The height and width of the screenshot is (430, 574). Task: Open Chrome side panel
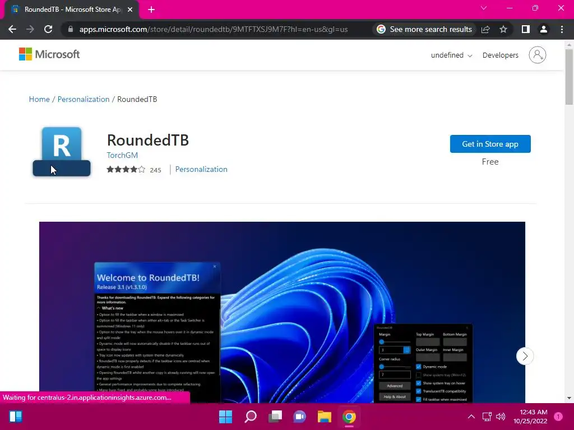(525, 29)
